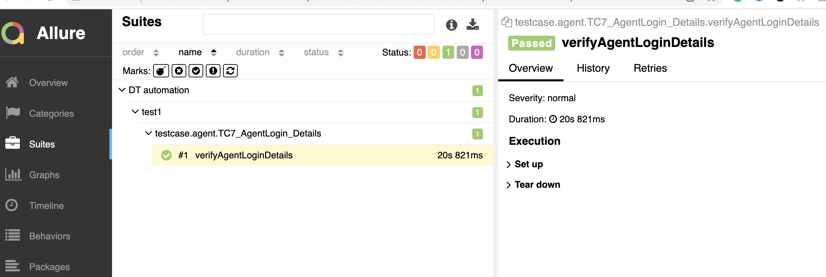Open the Overview page in the sidebar
826x277 pixels.
pos(48,83)
